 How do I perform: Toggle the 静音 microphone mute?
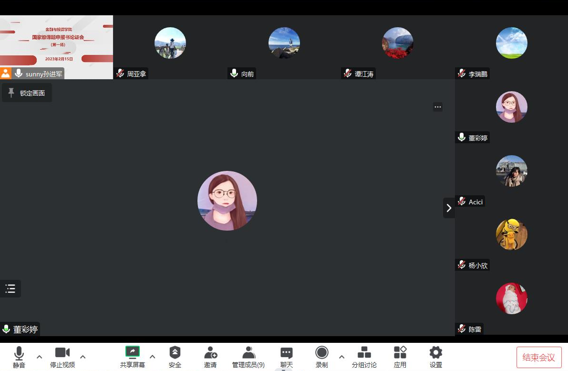pyautogui.click(x=19, y=353)
